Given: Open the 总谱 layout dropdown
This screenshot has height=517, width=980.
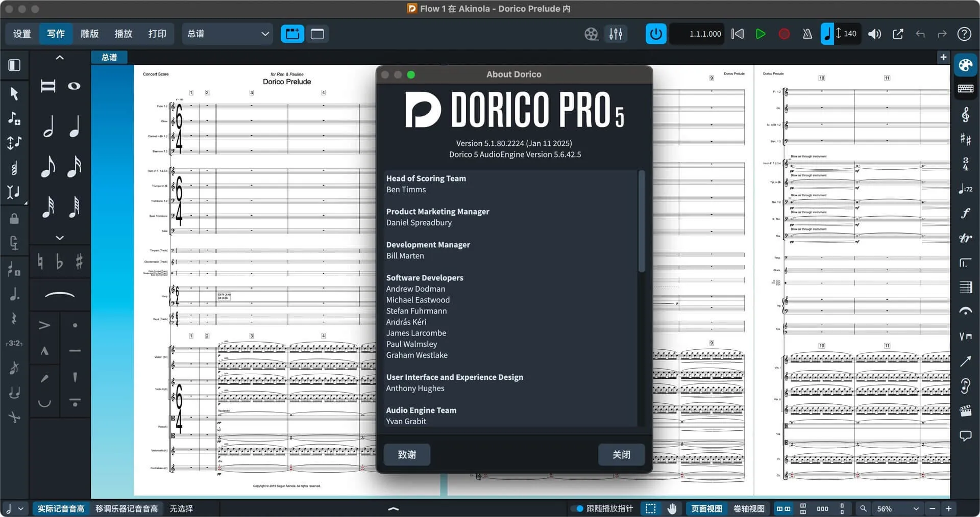Looking at the screenshot, I should (x=227, y=34).
